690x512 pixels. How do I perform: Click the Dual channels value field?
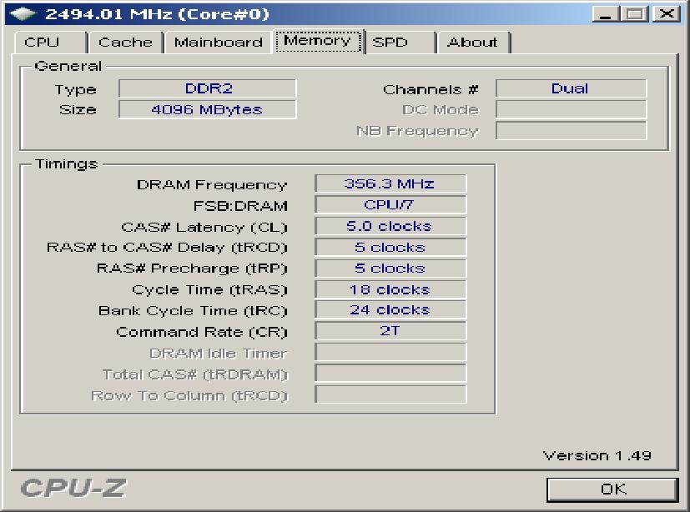pos(571,88)
